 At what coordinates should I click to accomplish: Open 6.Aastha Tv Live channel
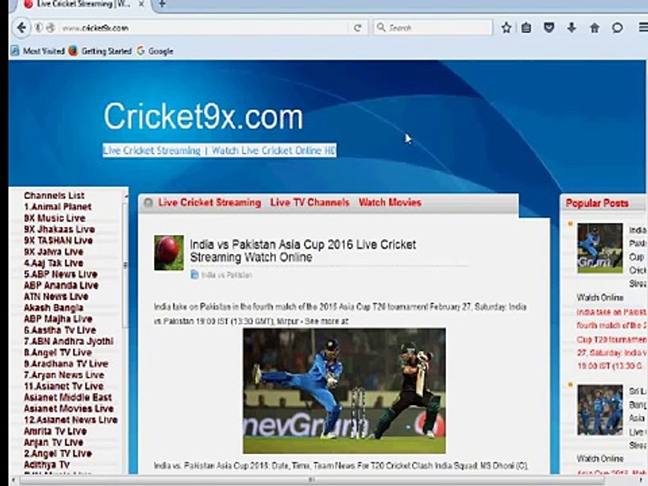point(60,330)
